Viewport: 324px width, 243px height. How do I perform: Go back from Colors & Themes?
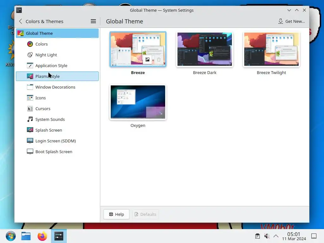[x=21, y=21]
